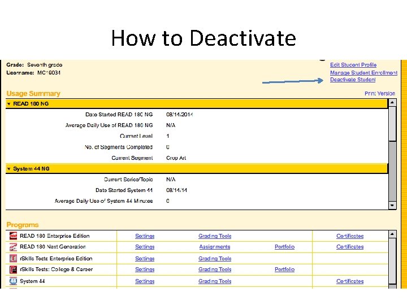
Task: Open Settings for System 44
Action: click(145, 281)
